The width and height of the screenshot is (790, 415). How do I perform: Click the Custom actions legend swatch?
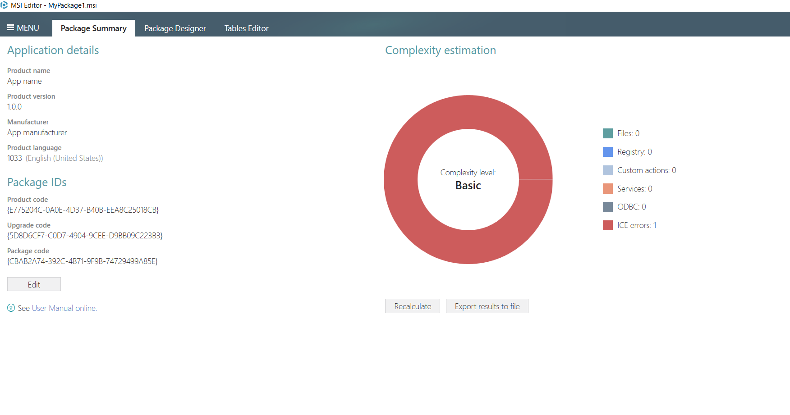click(x=608, y=170)
